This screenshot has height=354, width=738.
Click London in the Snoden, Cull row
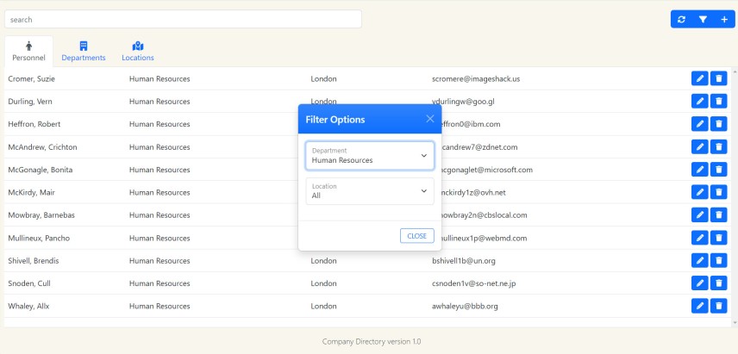324,283
